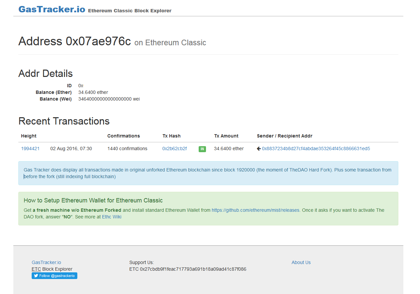Viewport: 420px width, 294px height.
Task: Open the footer GasTracker.io link
Action: coord(46,262)
